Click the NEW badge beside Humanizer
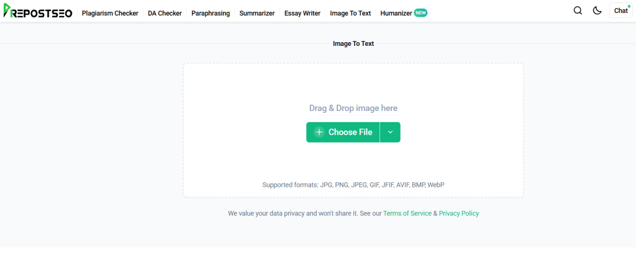Image resolution: width=636 pixels, height=263 pixels. click(x=420, y=12)
